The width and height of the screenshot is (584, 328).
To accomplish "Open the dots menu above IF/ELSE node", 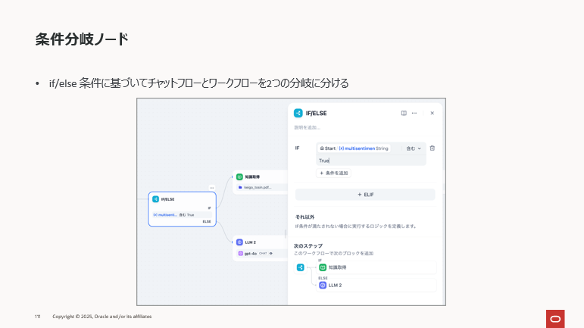I will 212,188.
